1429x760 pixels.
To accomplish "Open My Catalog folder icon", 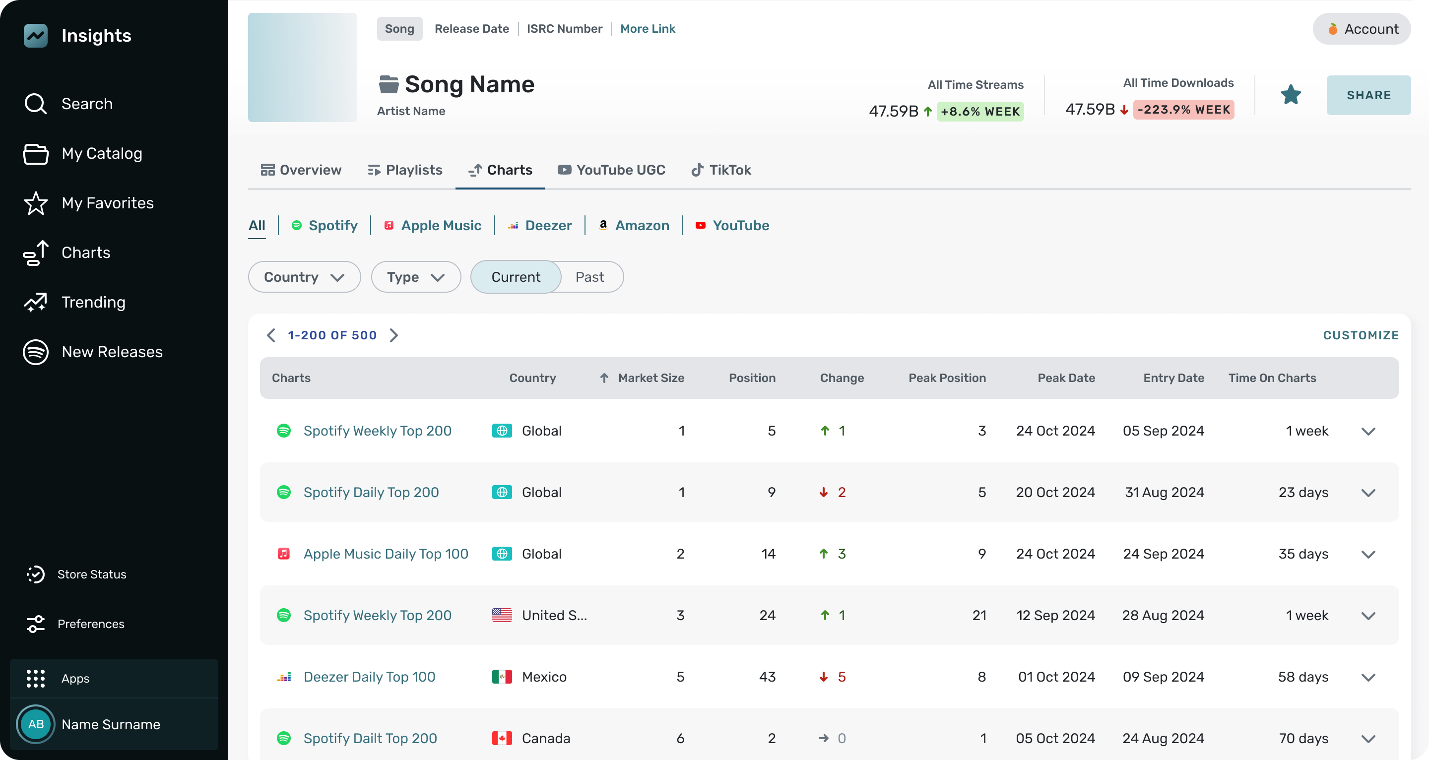I will pyautogui.click(x=36, y=154).
